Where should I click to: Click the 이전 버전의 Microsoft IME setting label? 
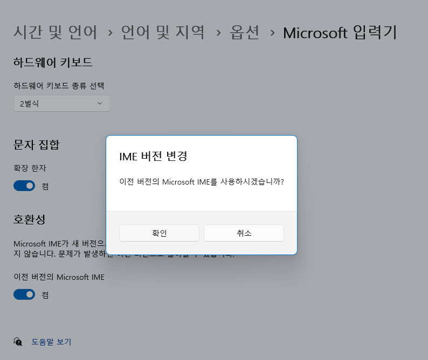59,277
